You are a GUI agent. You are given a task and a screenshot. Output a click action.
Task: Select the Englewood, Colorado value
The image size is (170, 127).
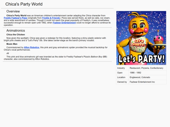coord(140,77)
